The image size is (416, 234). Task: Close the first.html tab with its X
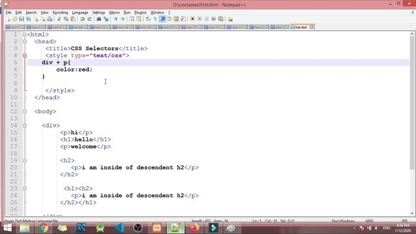(x=311, y=27)
